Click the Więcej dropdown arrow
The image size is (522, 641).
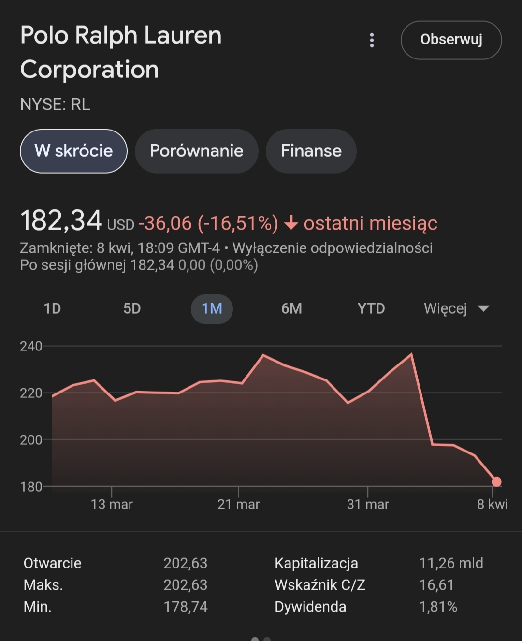coord(483,308)
